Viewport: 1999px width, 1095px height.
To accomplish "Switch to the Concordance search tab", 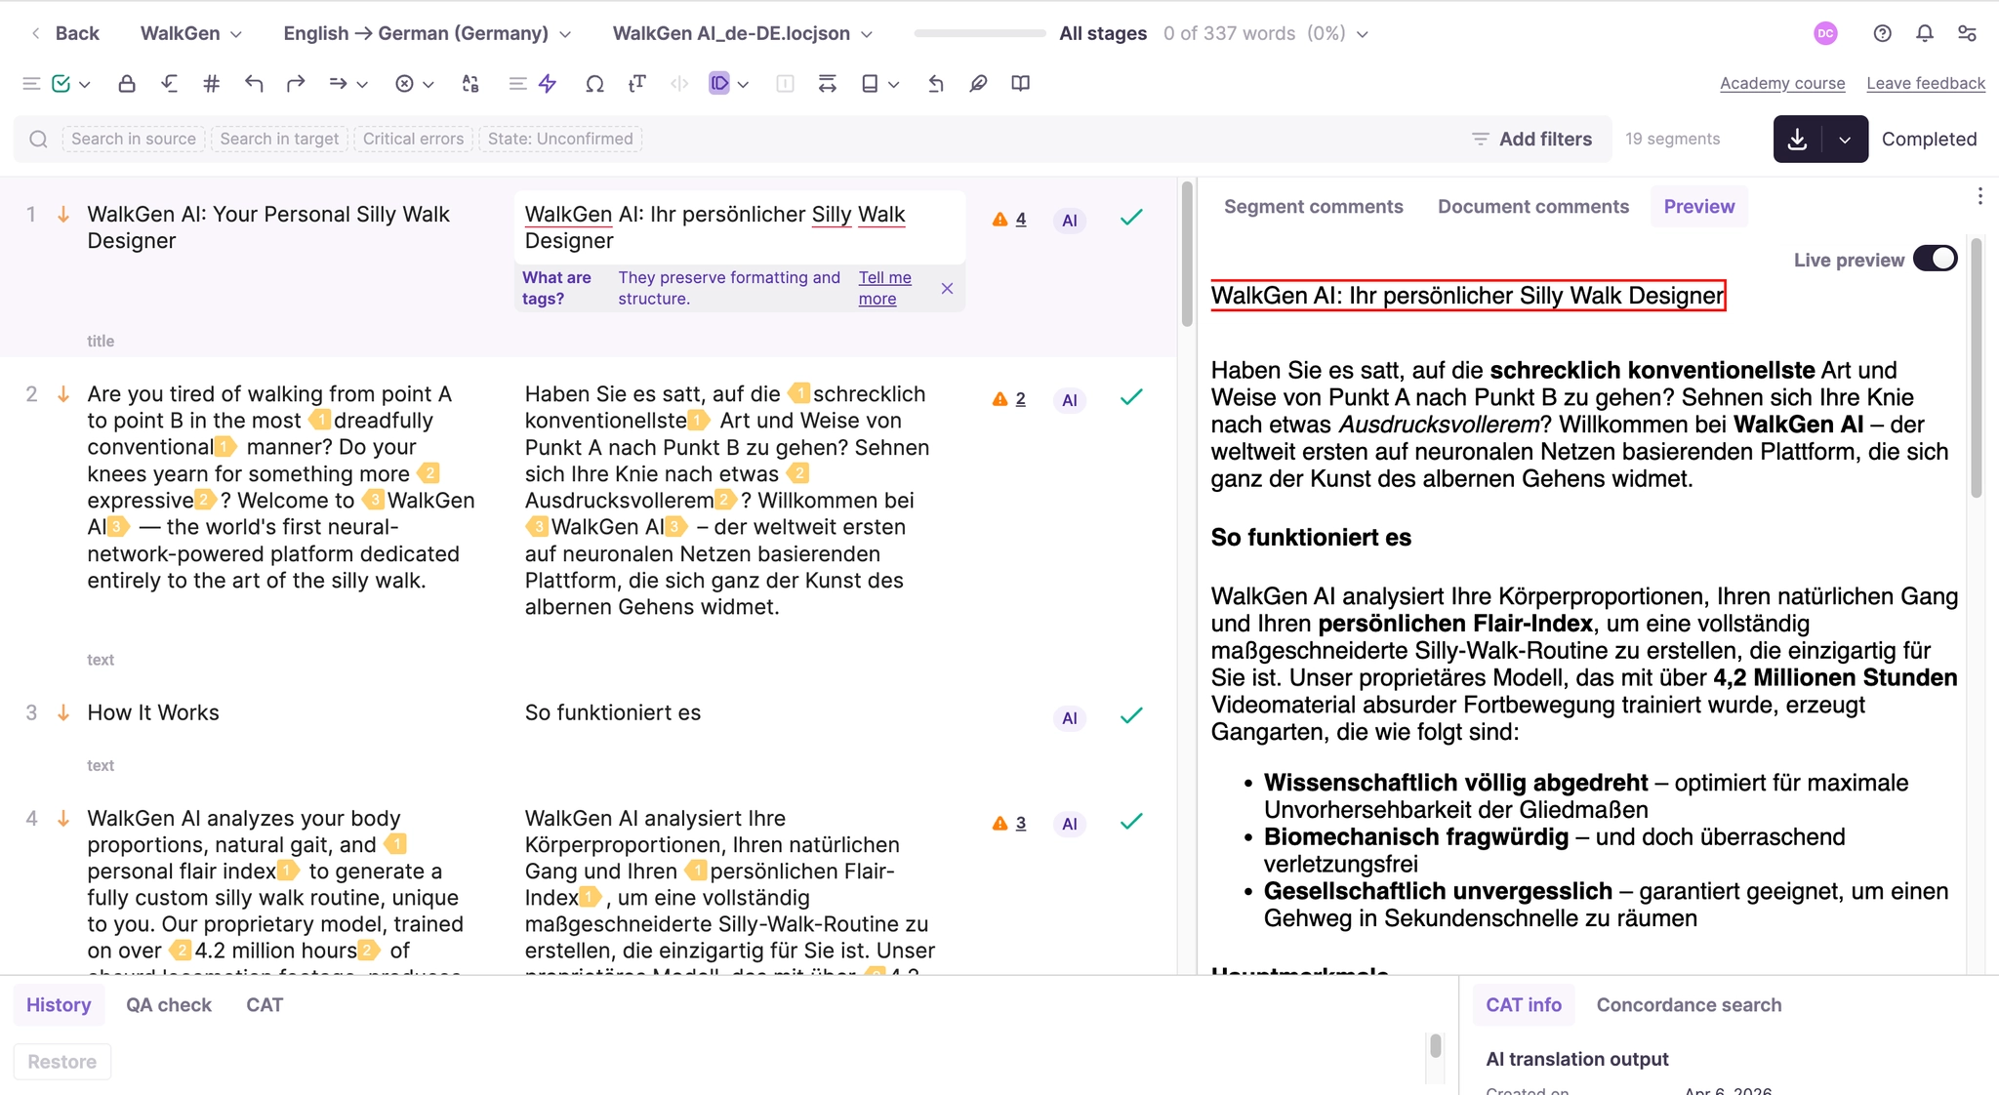I will (x=1689, y=1005).
